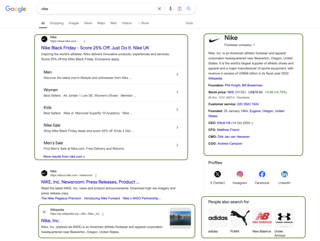The height and width of the screenshot is (241, 320).
Task: Switch to the Shopping tab
Action: 57,23
